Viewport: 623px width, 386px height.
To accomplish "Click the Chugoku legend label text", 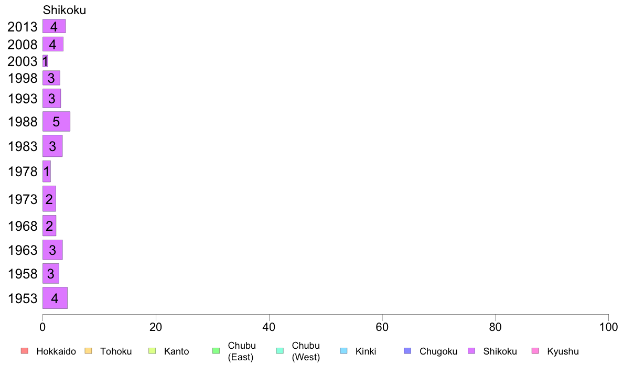I will click(x=438, y=351).
